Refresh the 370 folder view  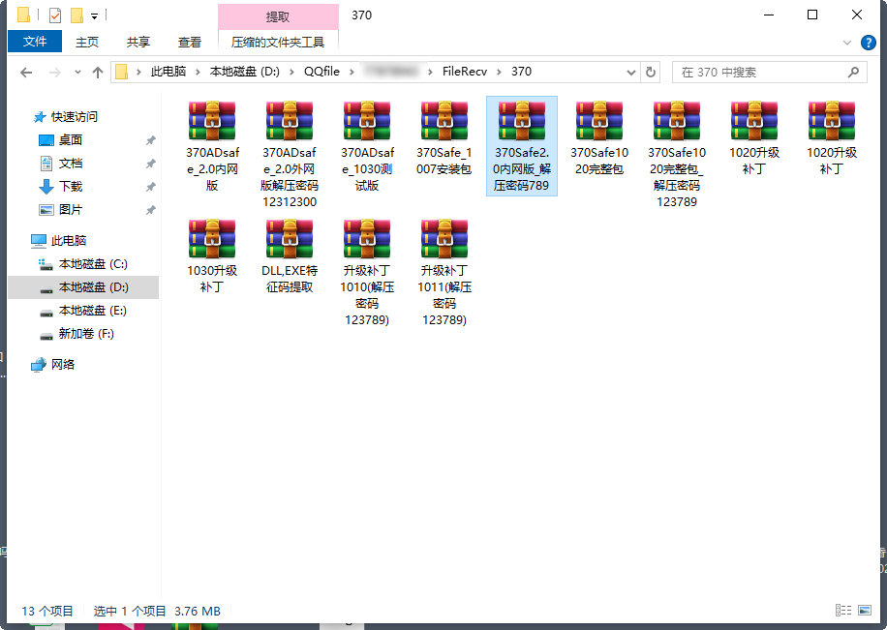pyautogui.click(x=651, y=73)
